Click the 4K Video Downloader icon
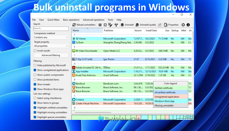Screen dimensions: 229x131 pyautogui.click(x=74, y=51)
